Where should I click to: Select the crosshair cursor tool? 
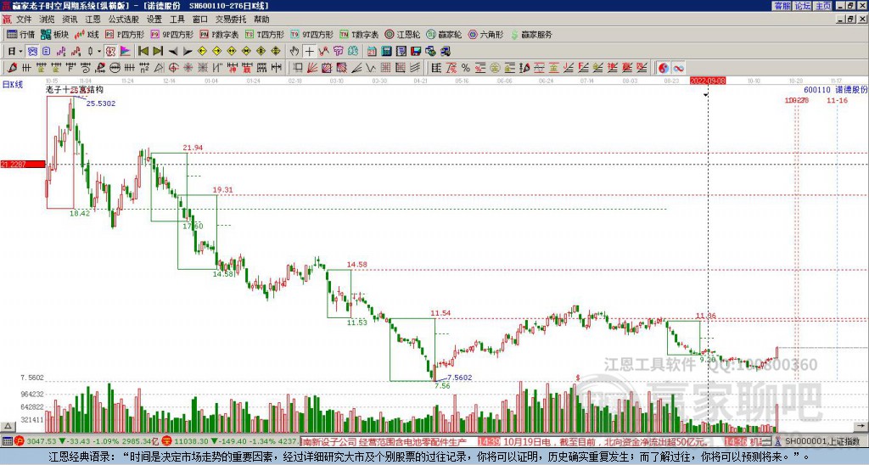pyautogui.click(x=309, y=51)
